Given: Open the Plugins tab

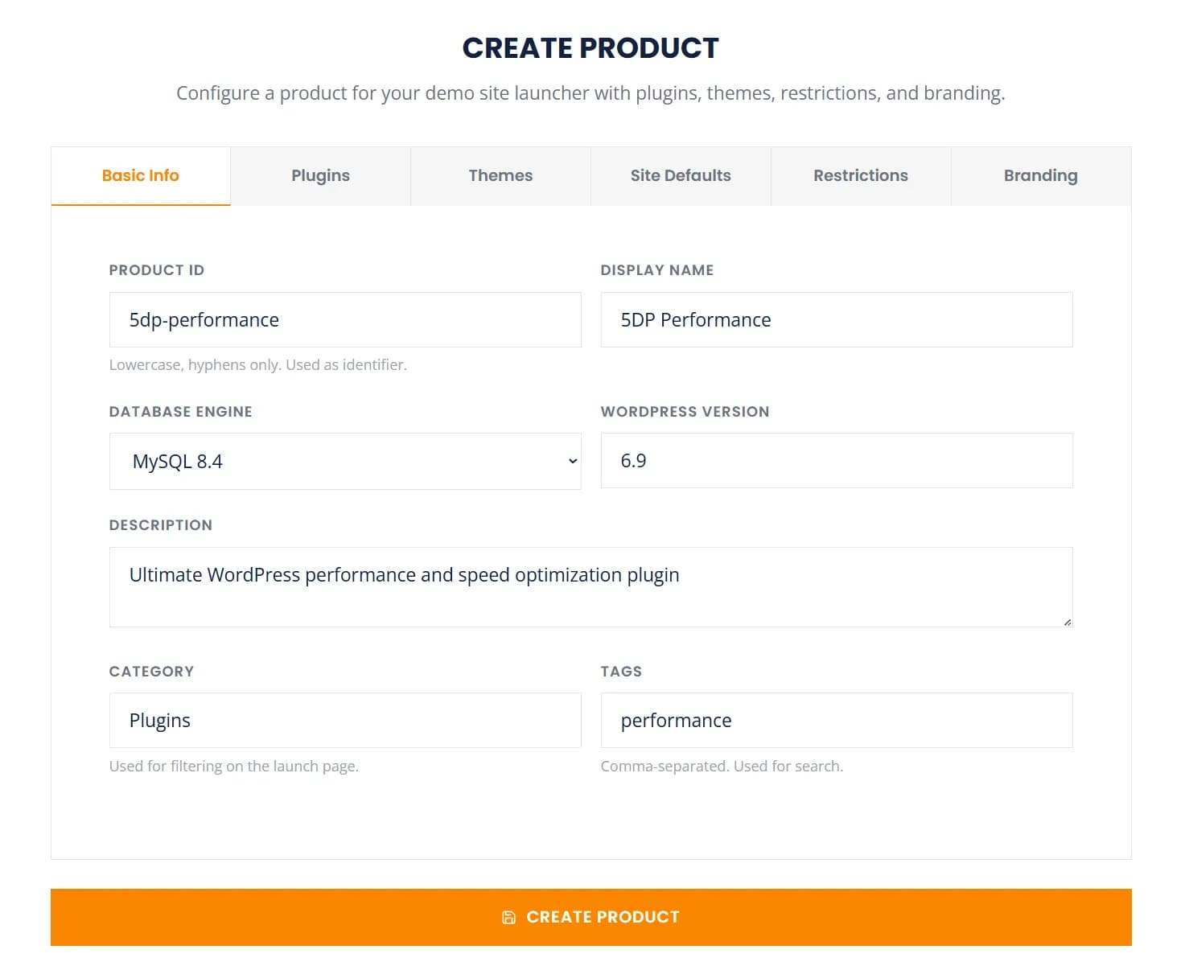Looking at the screenshot, I should coord(320,175).
